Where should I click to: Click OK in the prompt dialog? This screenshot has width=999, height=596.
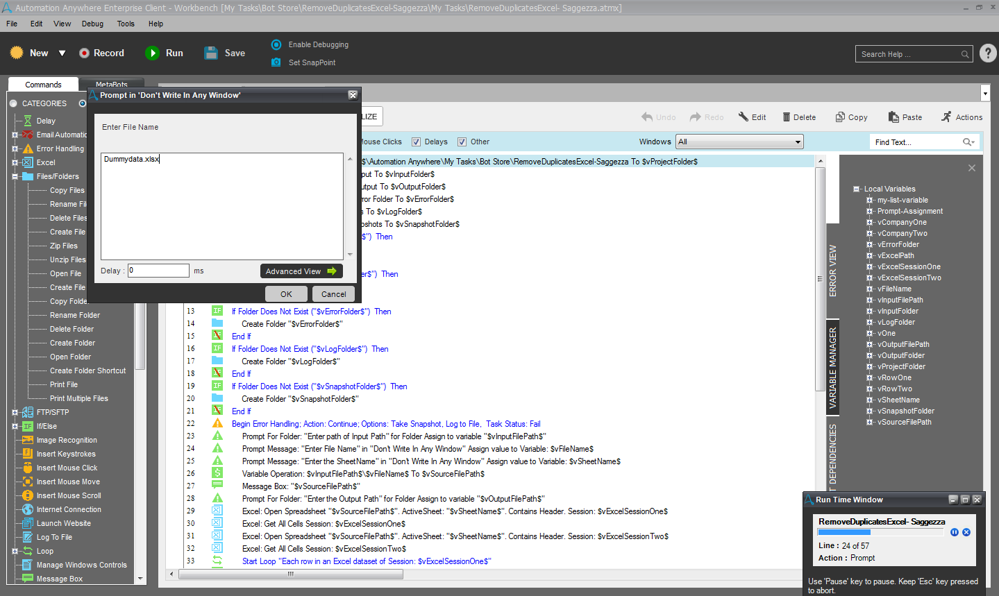pos(286,294)
